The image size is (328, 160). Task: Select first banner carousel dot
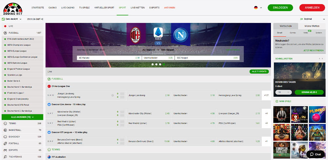pyautogui.click(x=153, y=64)
